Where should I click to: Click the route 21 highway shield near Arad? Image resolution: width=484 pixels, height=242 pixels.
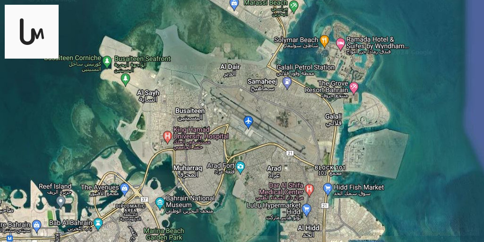coord(290,153)
